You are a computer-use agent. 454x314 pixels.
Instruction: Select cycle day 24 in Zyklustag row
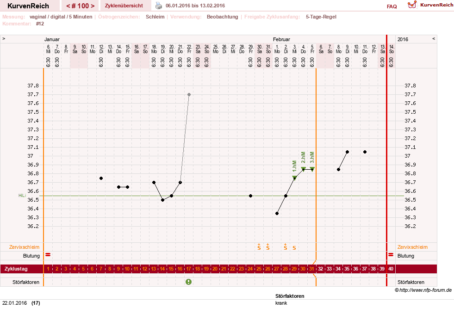250,269
